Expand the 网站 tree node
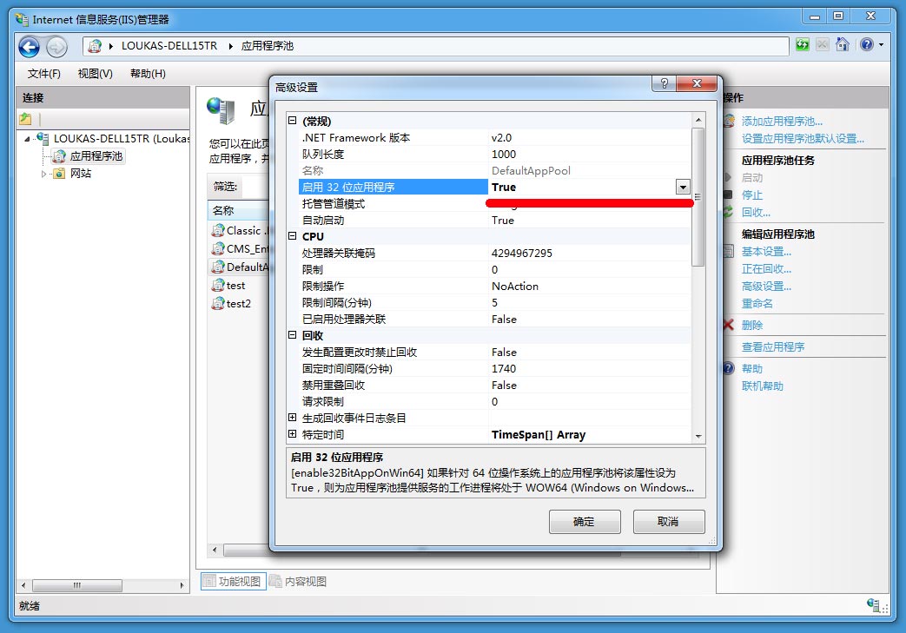The width and height of the screenshot is (906, 633). 43,174
